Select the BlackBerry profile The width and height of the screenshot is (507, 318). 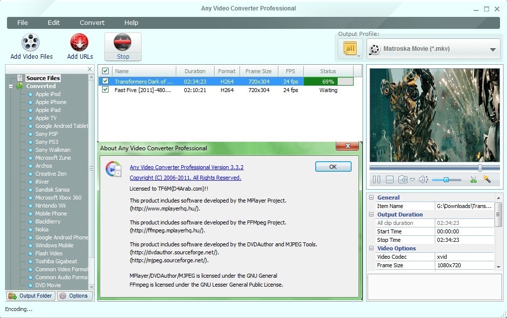(x=48, y=221)
